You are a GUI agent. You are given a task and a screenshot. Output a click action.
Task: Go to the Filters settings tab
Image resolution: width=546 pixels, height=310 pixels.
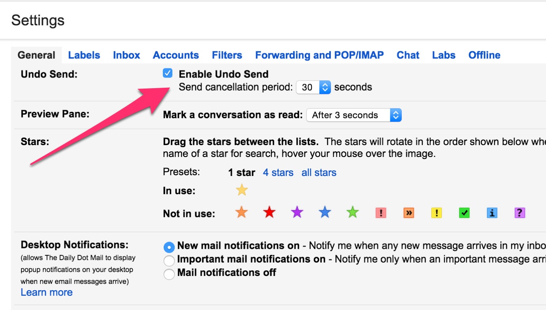point(227,55)
